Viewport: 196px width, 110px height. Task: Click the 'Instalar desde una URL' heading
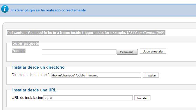(x=34, y=90)
